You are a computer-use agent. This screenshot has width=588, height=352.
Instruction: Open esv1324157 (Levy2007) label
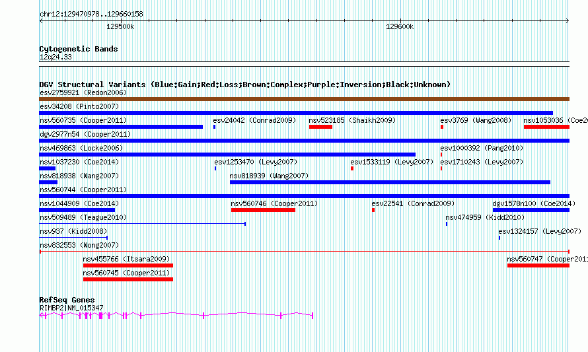click(540, 231)
